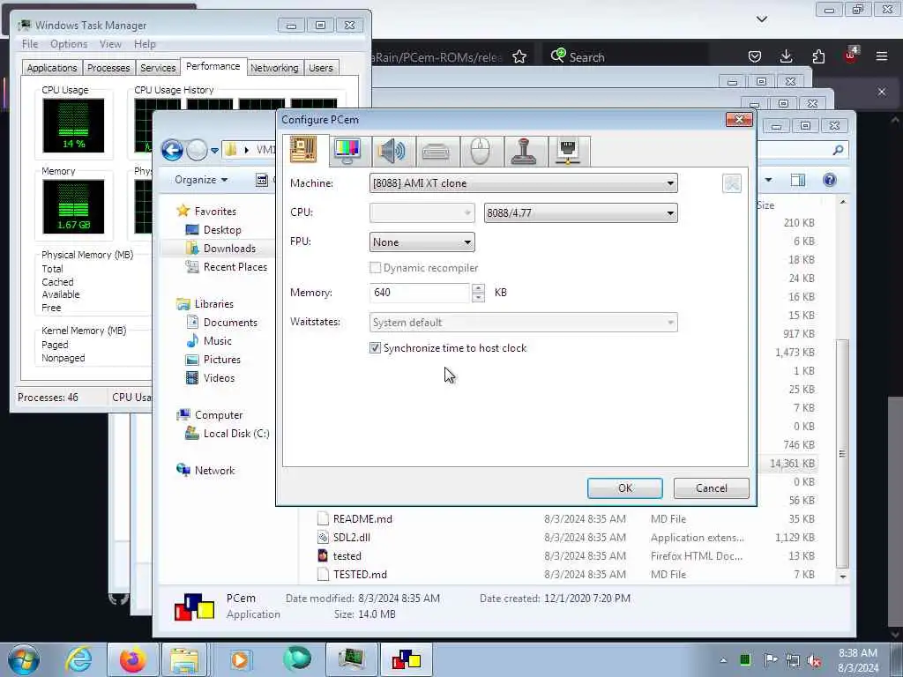This screenshot has height=677, width=903.
Task: Select Downloads in Explorer navigation pane
Action: [x=229, y=248]
